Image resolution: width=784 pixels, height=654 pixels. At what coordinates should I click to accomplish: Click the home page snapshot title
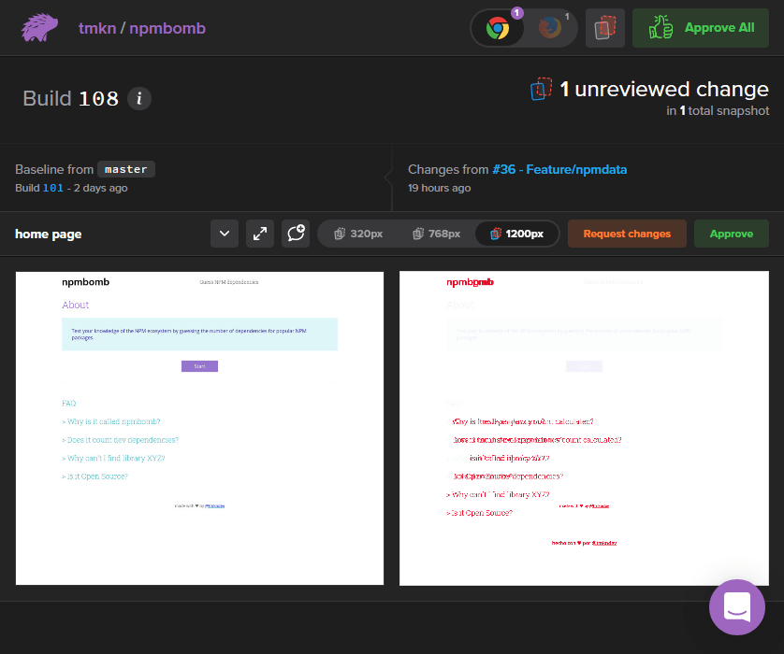coord(48,235)
